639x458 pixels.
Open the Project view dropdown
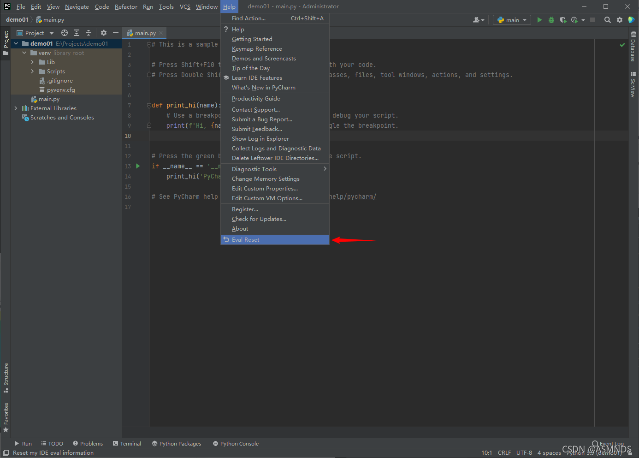click(35, 33)
